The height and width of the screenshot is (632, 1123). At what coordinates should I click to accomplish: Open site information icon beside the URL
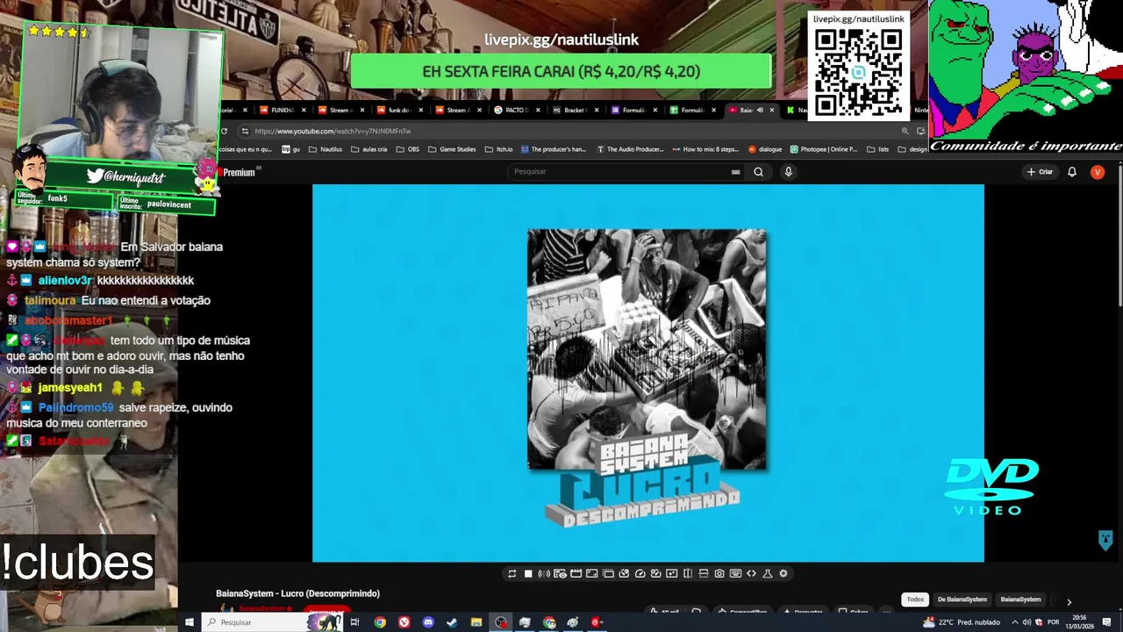245,131
